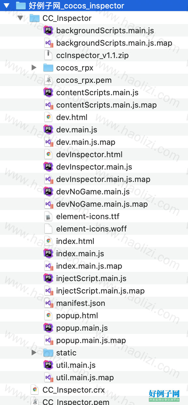
Task: Click the manifest.json file icon
Action: click(48, 303)
